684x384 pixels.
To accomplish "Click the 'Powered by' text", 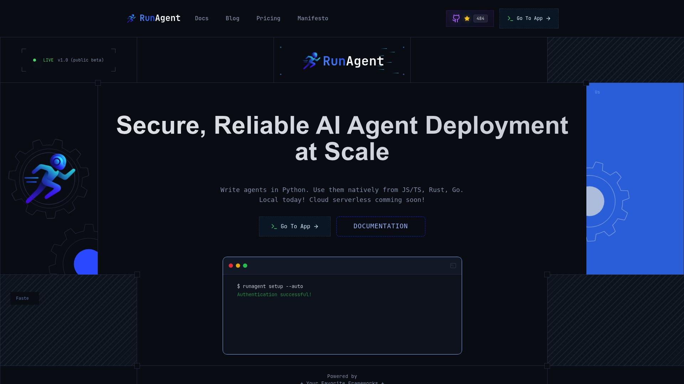I will [x=342, y=377].
